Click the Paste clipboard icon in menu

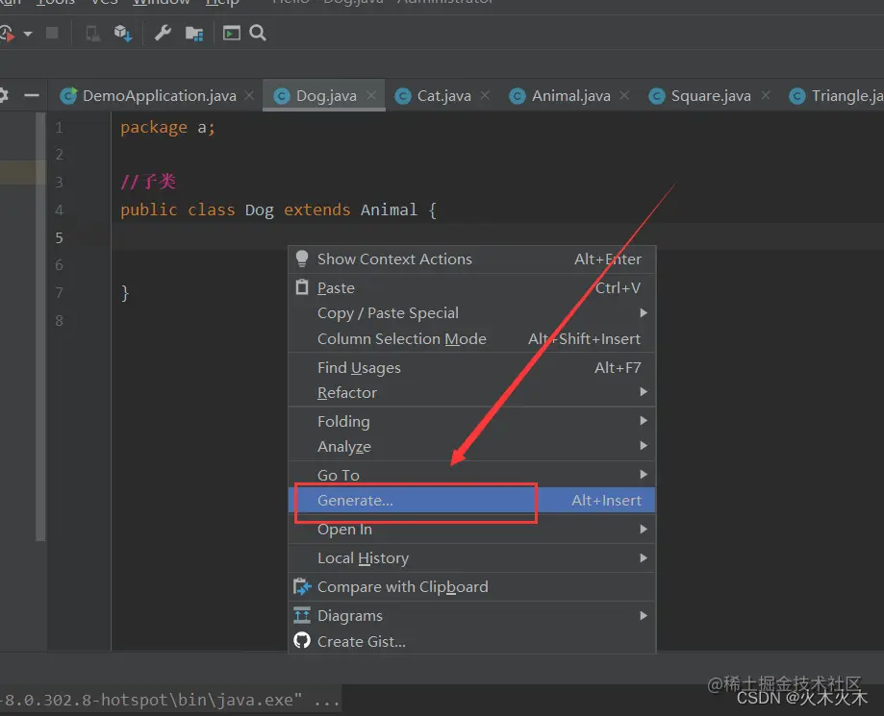[302, 287]
